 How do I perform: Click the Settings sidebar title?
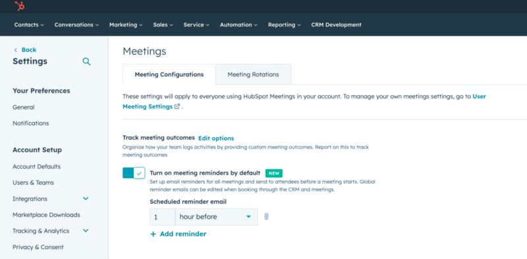[30, 61]
